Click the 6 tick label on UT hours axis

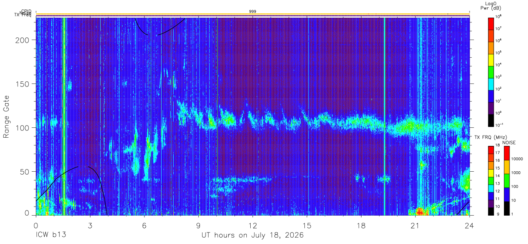coord(144,225)
